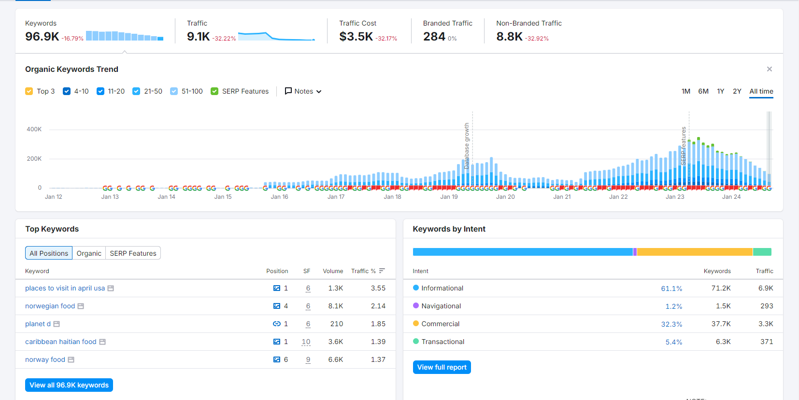Click image icon in 'norway food' position column
This screenshot has height=400, width=799.
(276, 359)
